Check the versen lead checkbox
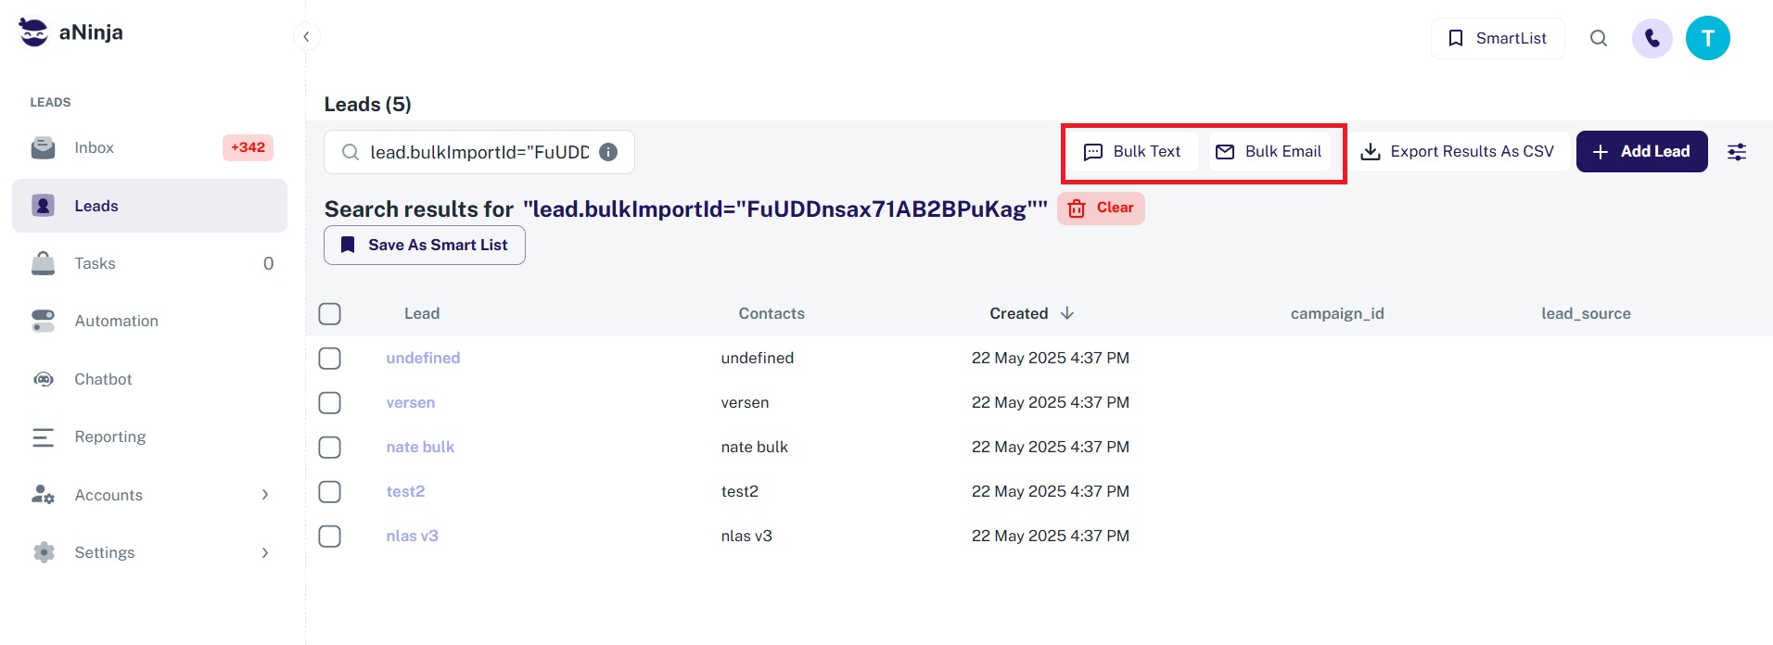The height and width of the screenshot is (645, 1773). [x=330, y=403]
